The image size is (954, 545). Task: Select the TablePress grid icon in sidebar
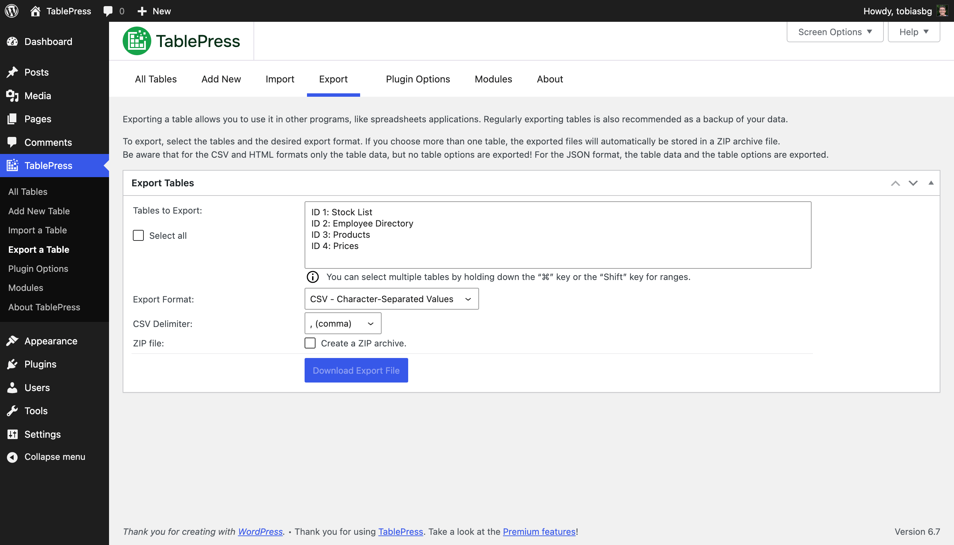coord(12,165)
